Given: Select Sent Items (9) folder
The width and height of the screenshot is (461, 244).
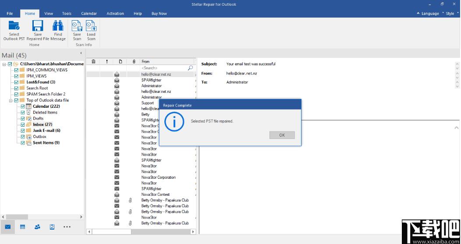Looking at the screenshot, I should coord(46,143).
